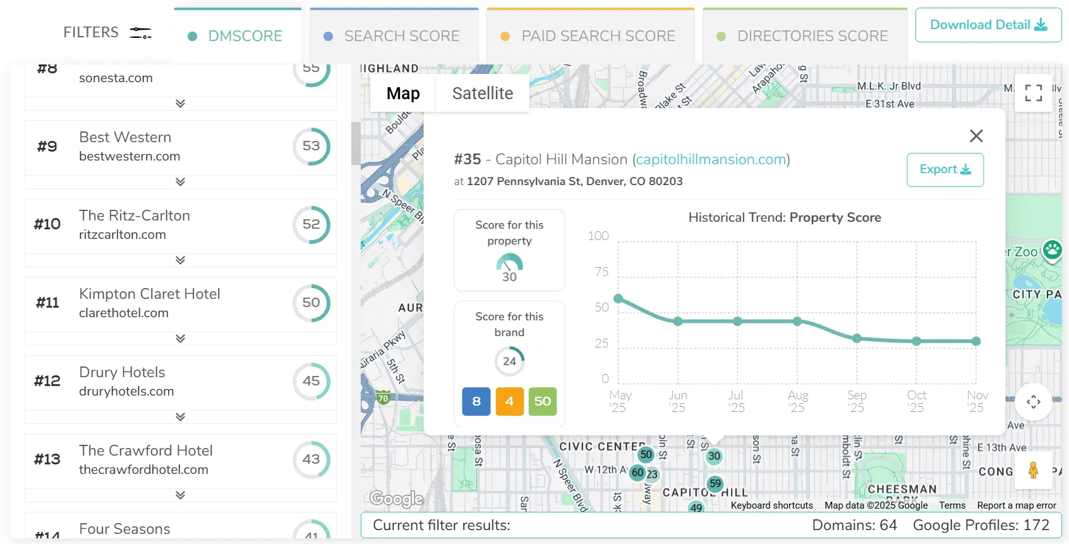This screenshot has height=544, width=1069.
Task: Toggle fullscreen map view
Action: [1033, 93]
